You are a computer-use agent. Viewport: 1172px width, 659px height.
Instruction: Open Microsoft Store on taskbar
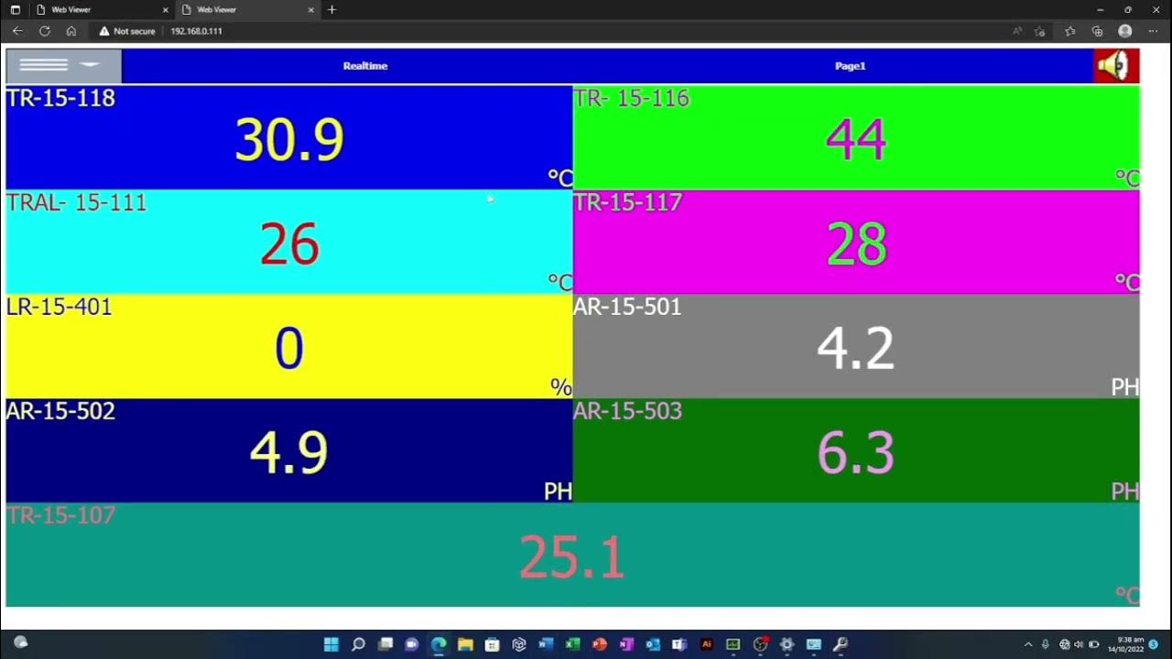tap(493, 644)
